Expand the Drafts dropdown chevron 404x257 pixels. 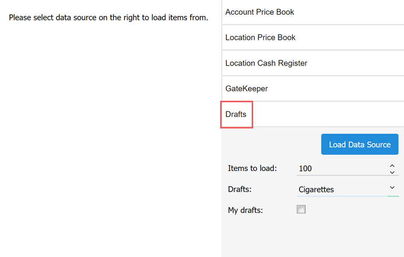[392, 188]
